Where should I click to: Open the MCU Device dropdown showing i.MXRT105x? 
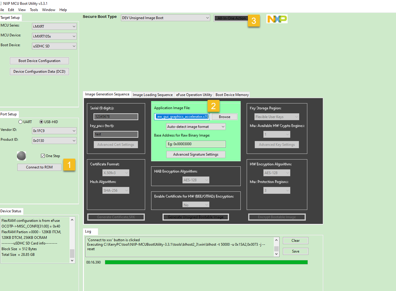tap(54, 36)
